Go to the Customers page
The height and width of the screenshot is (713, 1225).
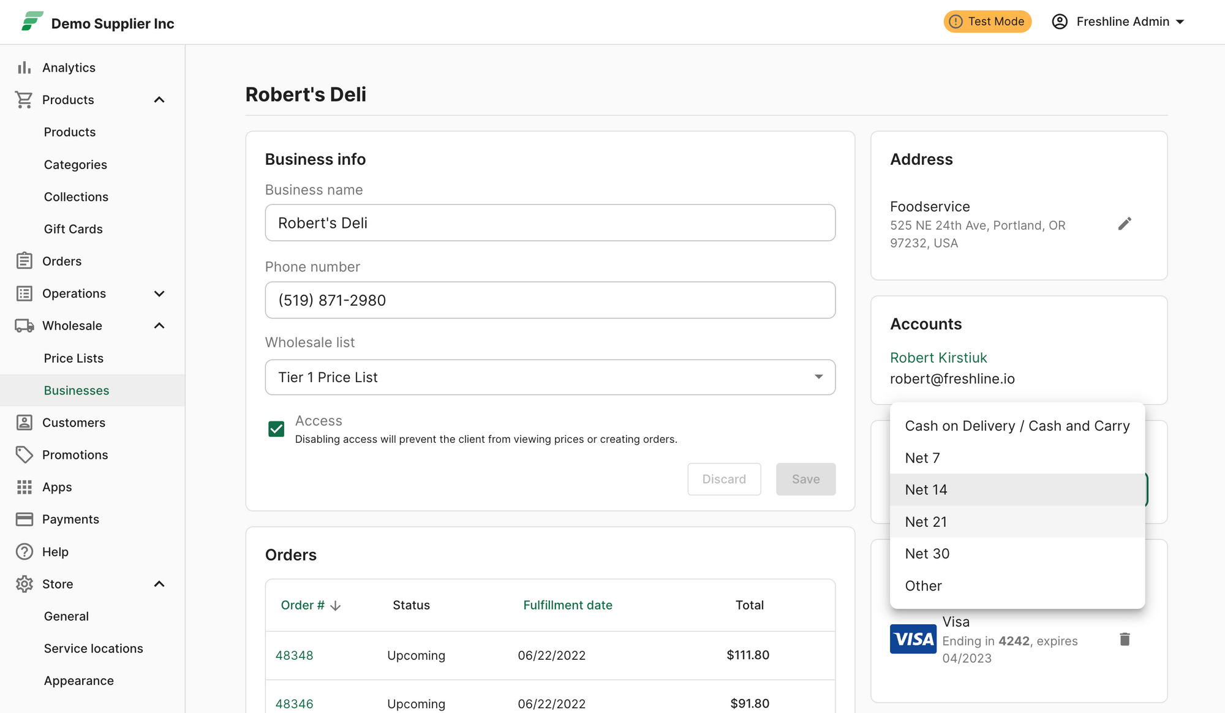coord(73,423)
